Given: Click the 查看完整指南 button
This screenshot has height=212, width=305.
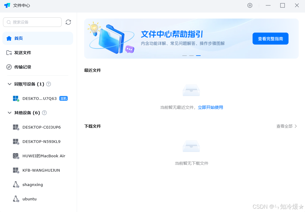Looking at the screenshot, I should coord(270,39).
